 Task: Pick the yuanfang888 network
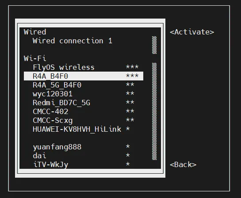click(84, 147)
